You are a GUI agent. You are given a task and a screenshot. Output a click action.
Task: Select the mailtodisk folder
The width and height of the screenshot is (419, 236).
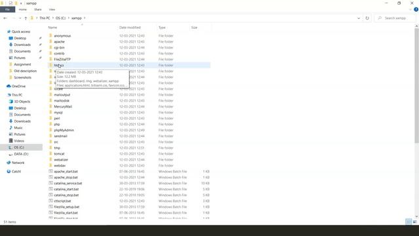tap(62, 100)
